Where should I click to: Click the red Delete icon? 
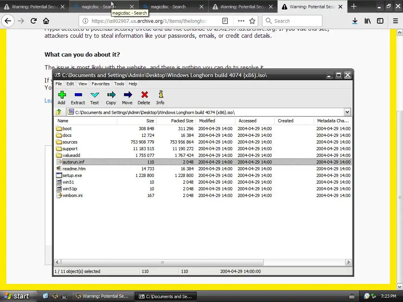click(x=144, y=95)
